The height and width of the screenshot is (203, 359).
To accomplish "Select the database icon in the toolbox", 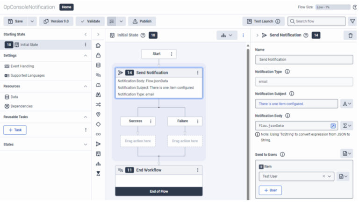I will (98, 65).
